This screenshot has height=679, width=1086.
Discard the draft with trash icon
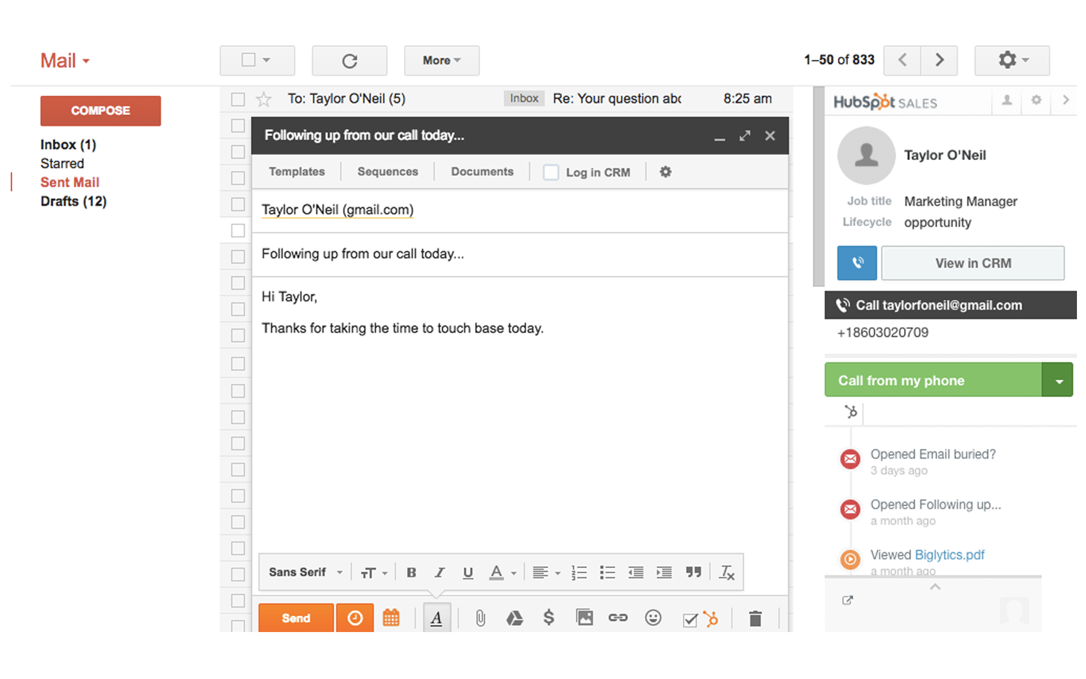(x=755, y=618)
